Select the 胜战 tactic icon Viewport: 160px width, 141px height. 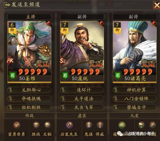pyautogui.click(x=36, y=125)
